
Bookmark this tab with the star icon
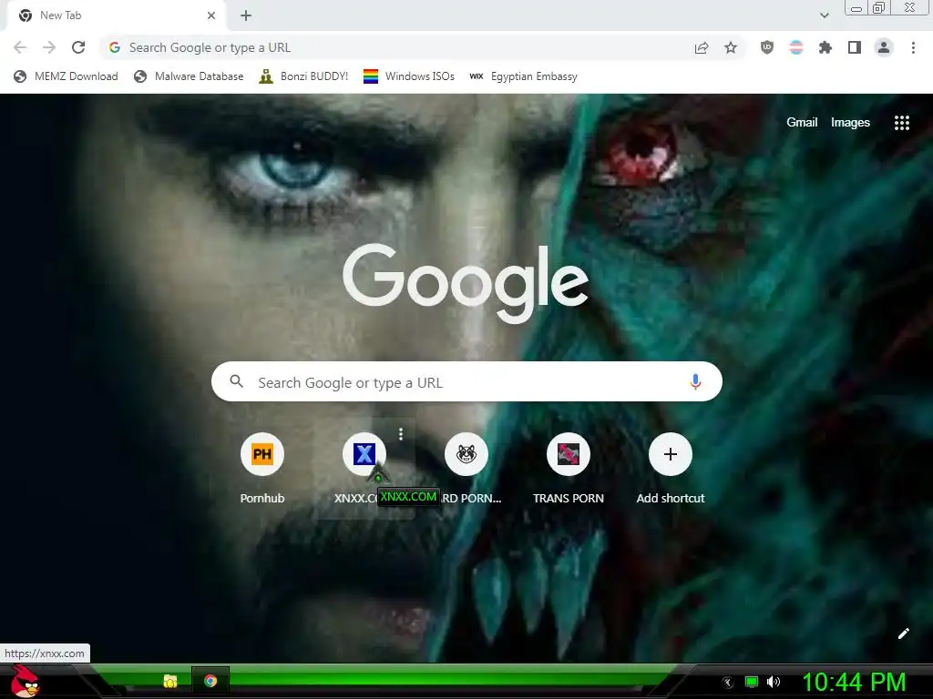(x=731, y=47)
